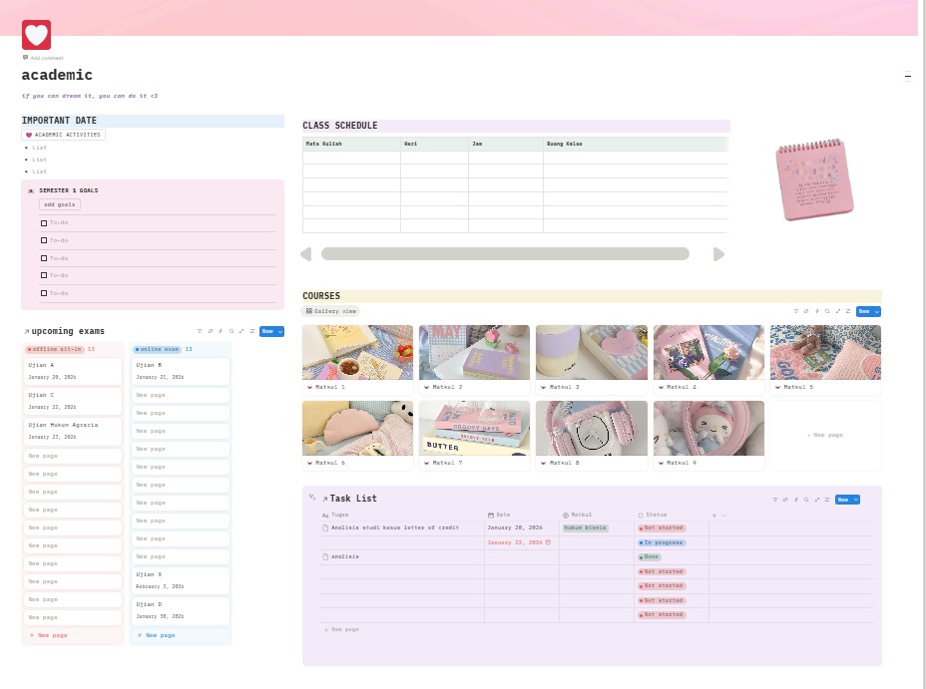
Task: Open sort in upcoming exams toolbar
Action: [211, 331]
